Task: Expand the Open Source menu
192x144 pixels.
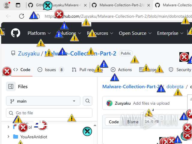Action: pos(135,33)
